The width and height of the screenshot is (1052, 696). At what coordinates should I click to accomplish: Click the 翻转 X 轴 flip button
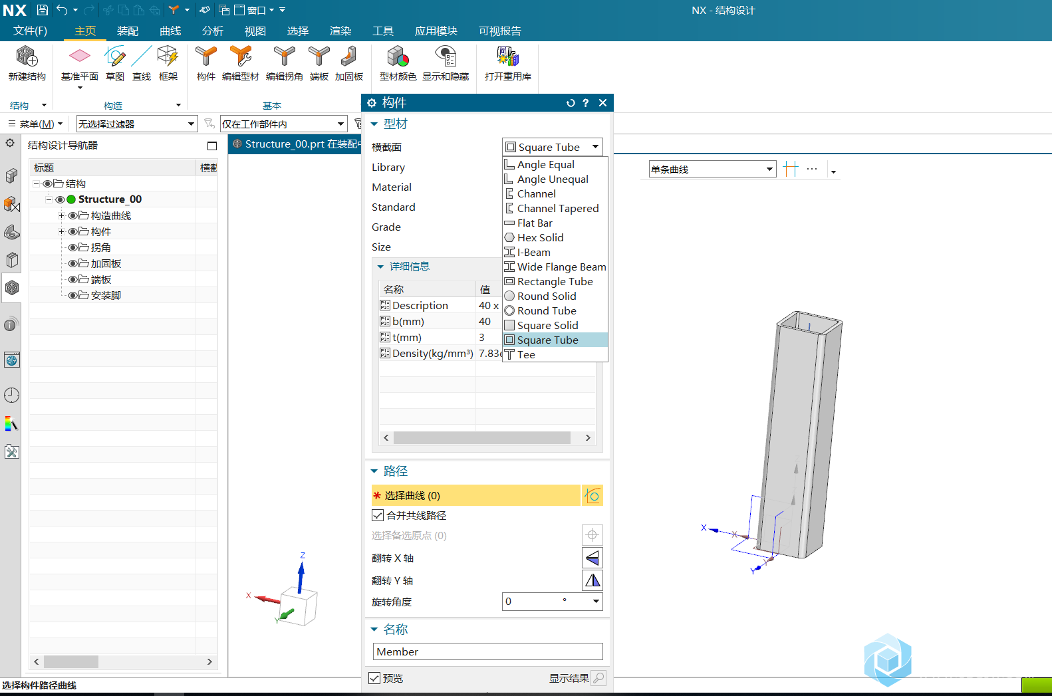pyautogui.click(x=592, y=558)
